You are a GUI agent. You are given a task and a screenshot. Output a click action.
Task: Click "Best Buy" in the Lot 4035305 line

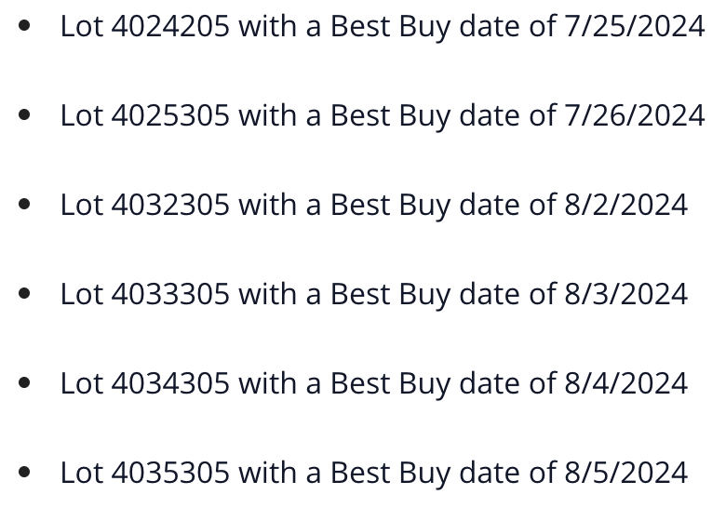(390, 475)
